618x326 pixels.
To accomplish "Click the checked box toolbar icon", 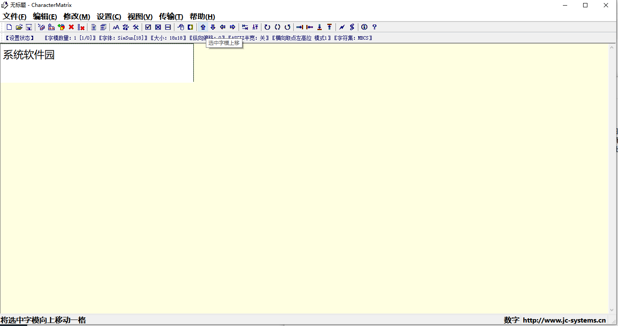I will tap(148, 27).
